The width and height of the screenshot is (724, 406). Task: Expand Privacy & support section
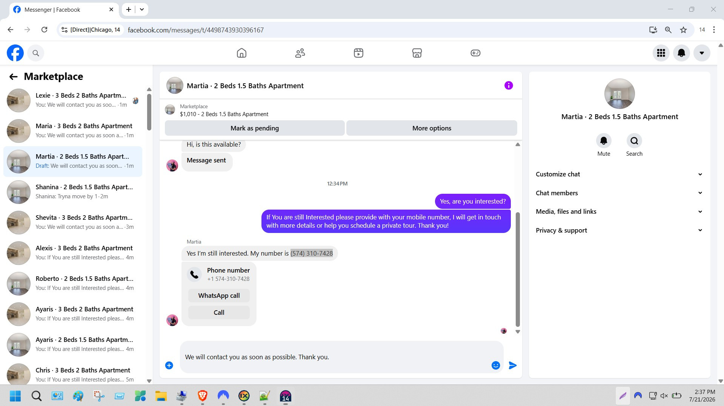coord(619,230)
